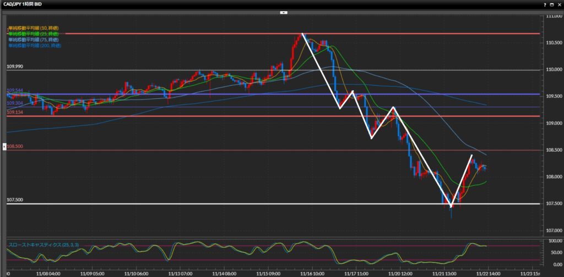Click the 109.990 horizontal line label
Image resolution: width=564 pixels, height=277 pixels.
coord(15,66)
